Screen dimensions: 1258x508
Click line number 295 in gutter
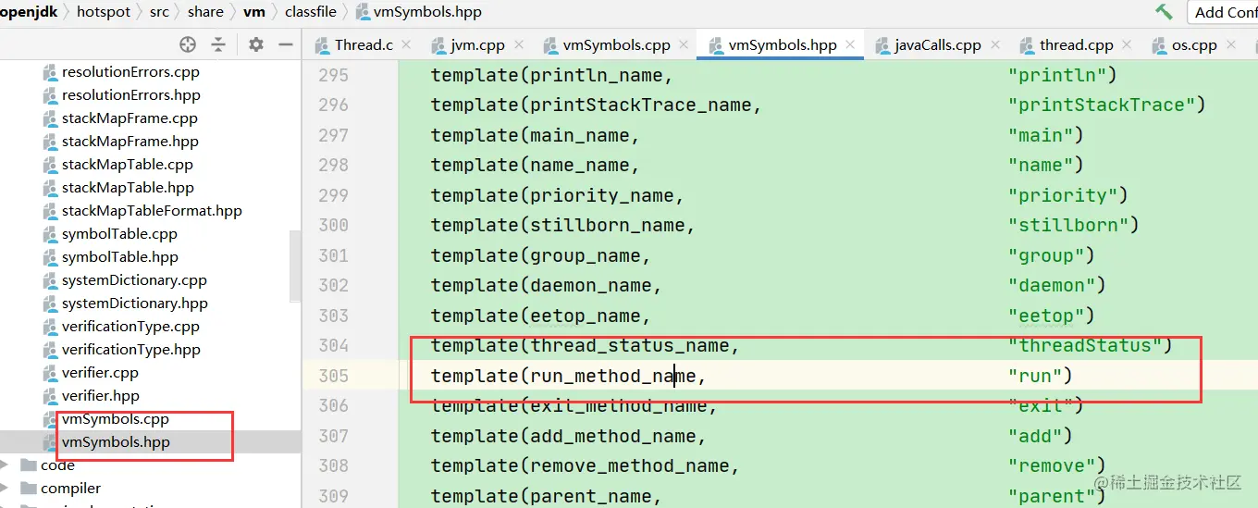(333, 75)
